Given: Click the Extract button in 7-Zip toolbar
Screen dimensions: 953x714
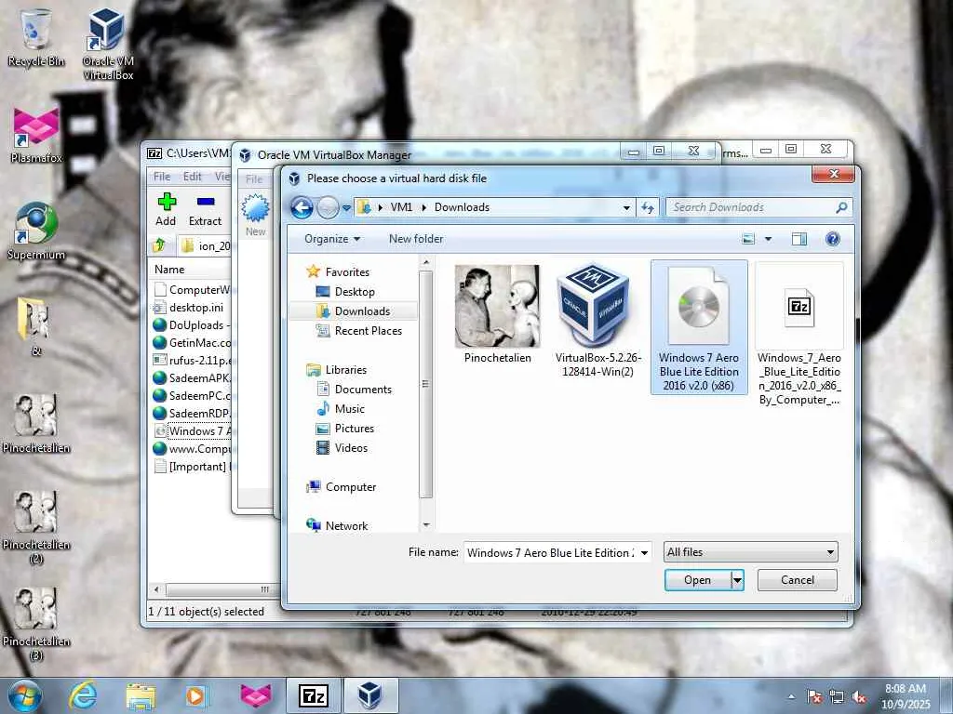Looking at the screenshot, I should point(205,209).
